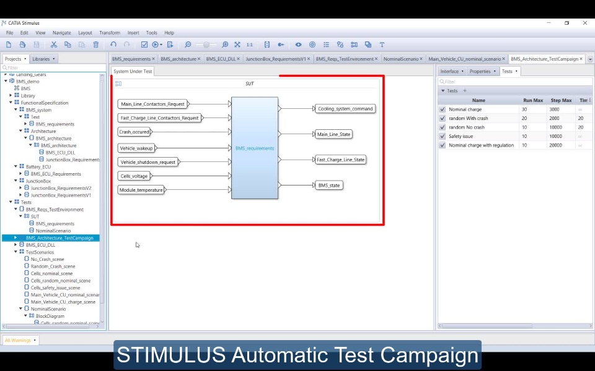Click the two-boxes diagram icon left of overlapping windows icon
595x371 pixels.
354,45
